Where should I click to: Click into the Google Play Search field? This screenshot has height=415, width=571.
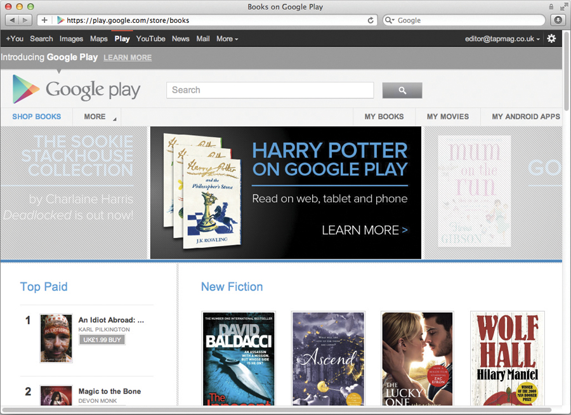pyautogui.click(x=270, y=90)
